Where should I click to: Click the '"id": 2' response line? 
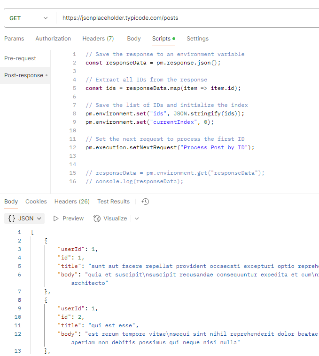71,317
